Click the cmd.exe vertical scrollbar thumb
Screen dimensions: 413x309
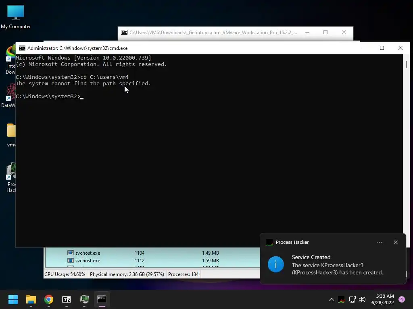407,64
